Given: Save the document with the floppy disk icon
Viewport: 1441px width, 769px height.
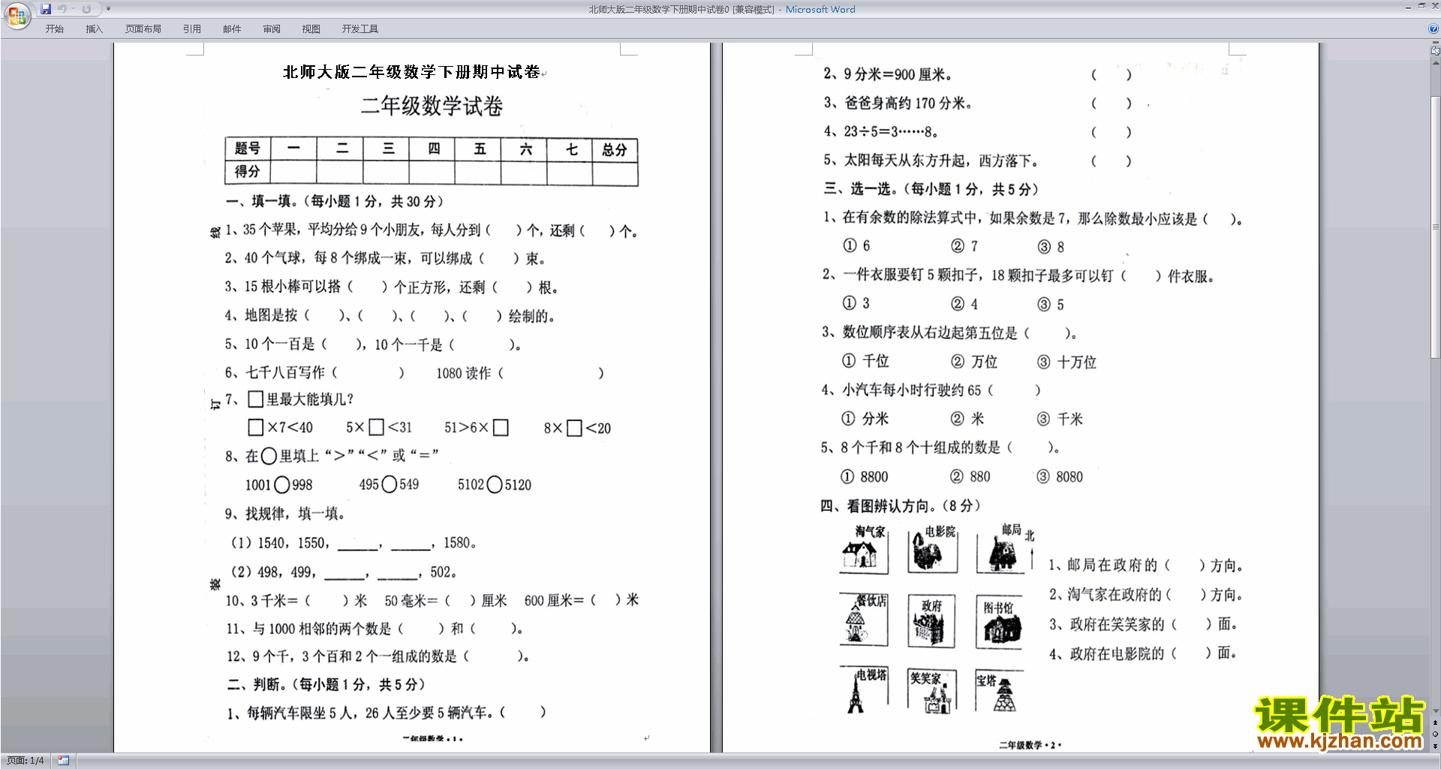Looking at the screenshot, I should pos(46,9).
